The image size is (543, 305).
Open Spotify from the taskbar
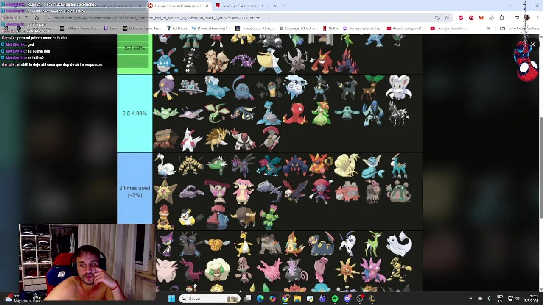pyautogui.click(x=335, y=299)
